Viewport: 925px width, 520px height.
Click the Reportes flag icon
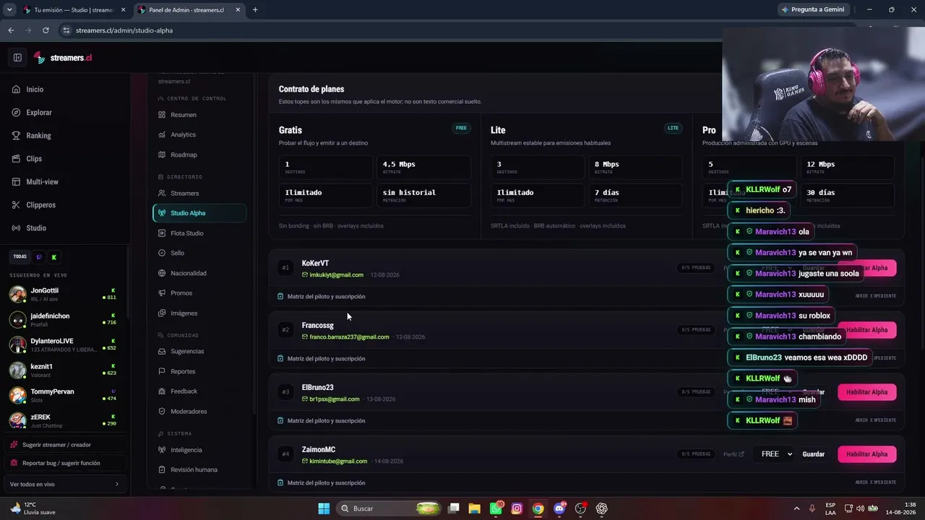point(163,371)
